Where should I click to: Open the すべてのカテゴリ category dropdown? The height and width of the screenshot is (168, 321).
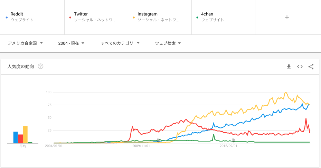point(120,43)
